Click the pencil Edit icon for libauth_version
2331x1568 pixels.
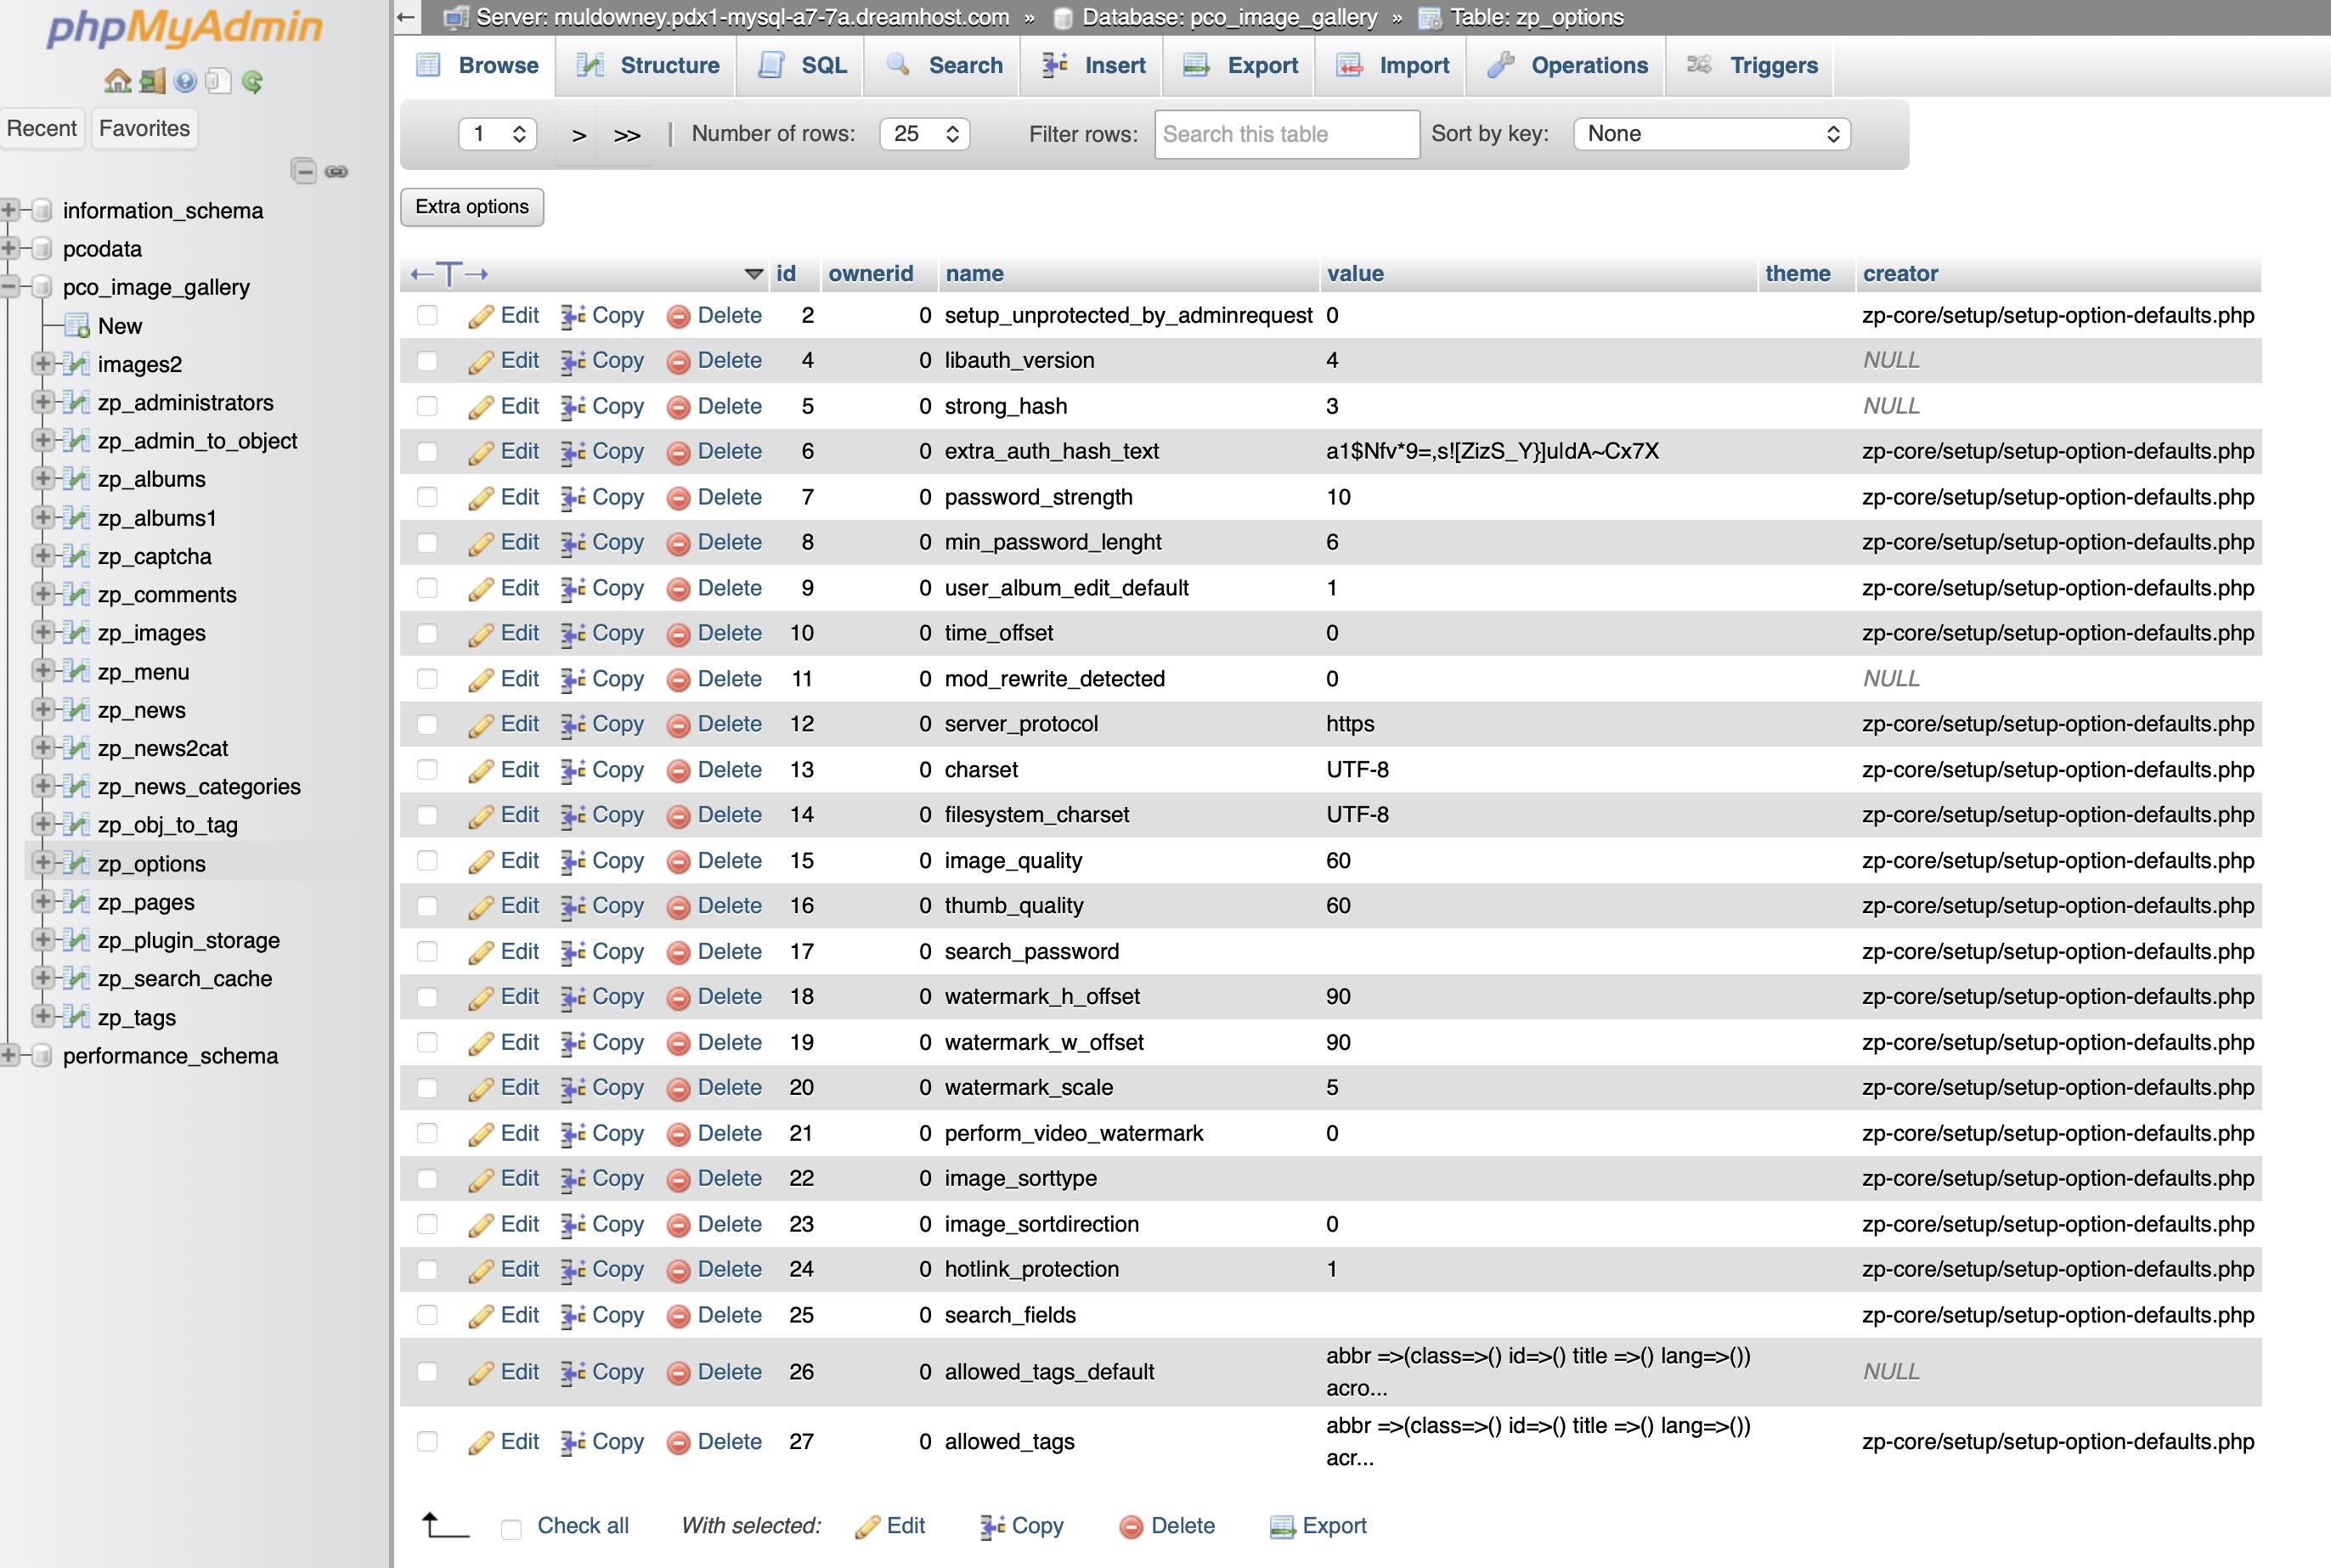[481, 361]
